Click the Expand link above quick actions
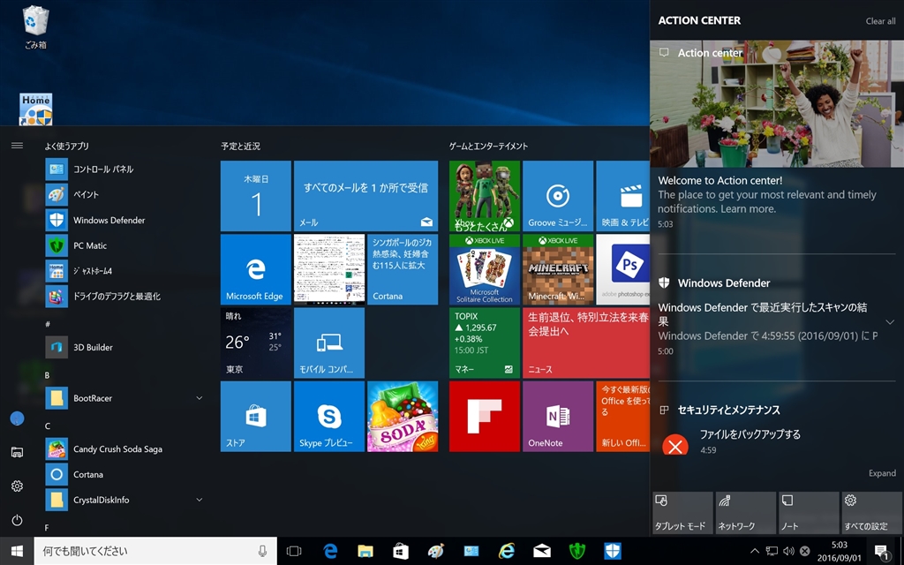This screenshot has height=565, width=904. (x=881, y=473)
